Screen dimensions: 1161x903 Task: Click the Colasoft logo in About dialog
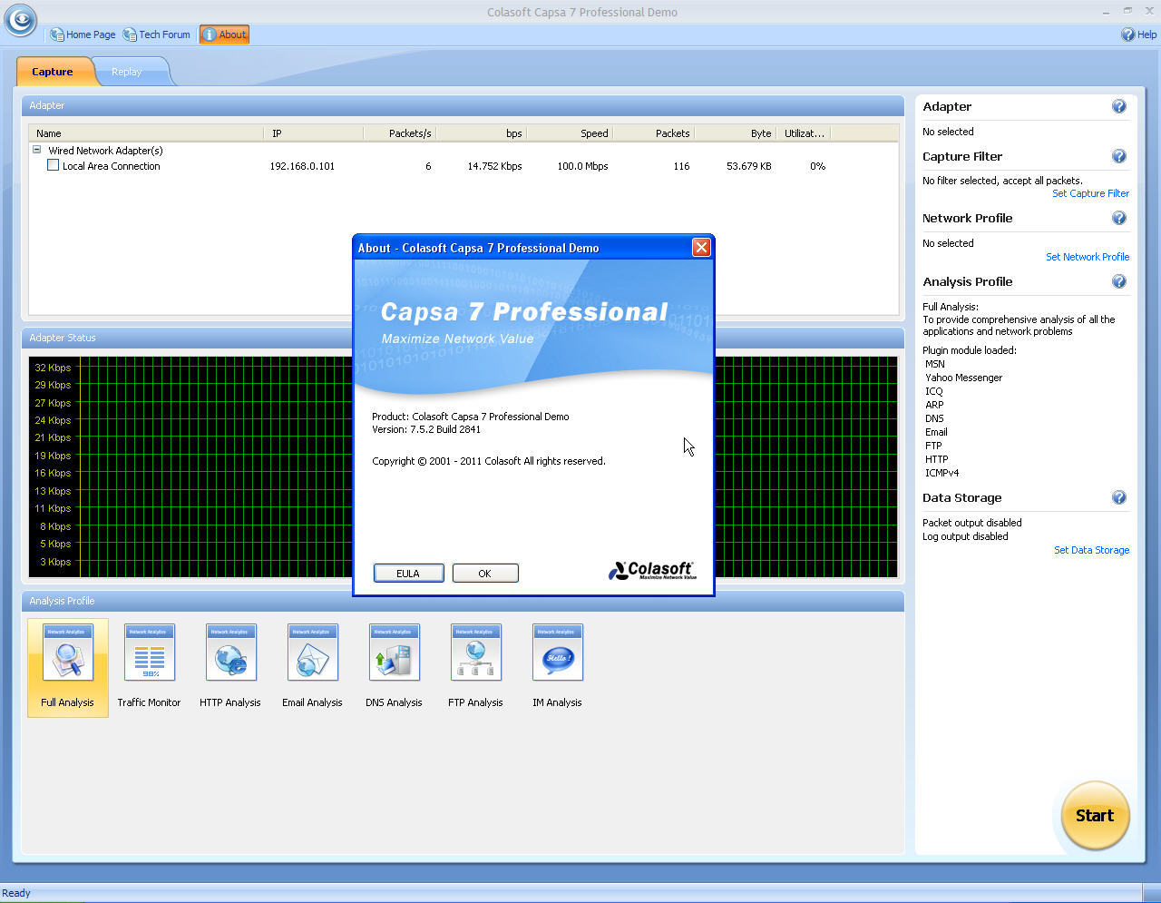pyautogui.click(x=652, y=570)
